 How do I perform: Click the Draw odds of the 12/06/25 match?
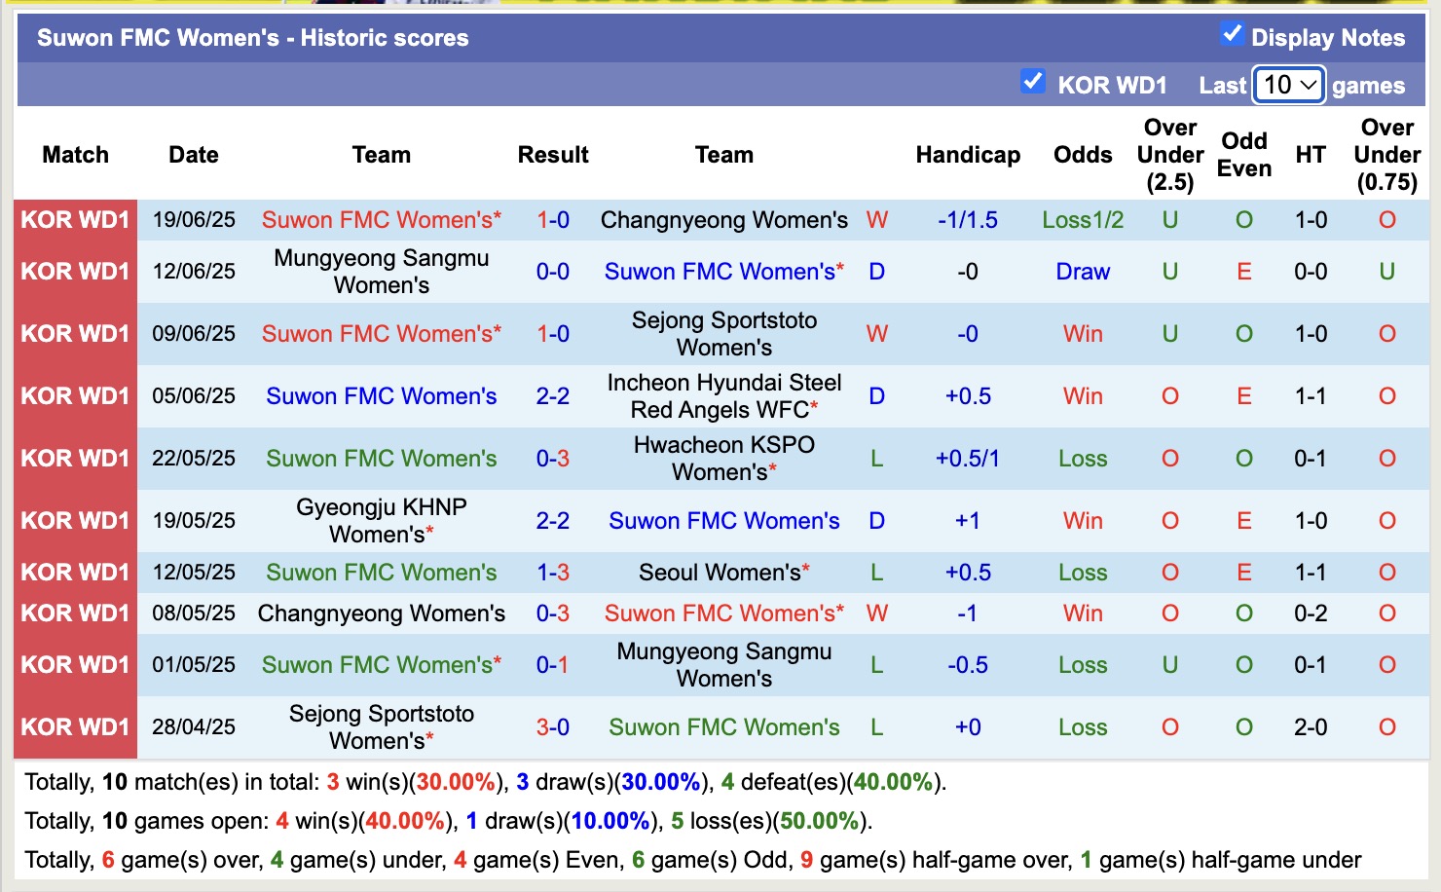[x=1082, y=272]
